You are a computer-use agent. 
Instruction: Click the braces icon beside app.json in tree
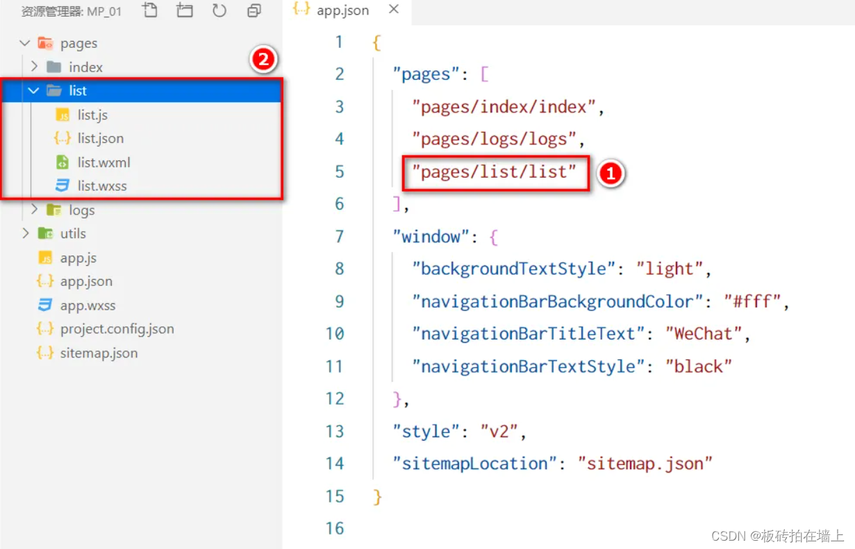45,282
